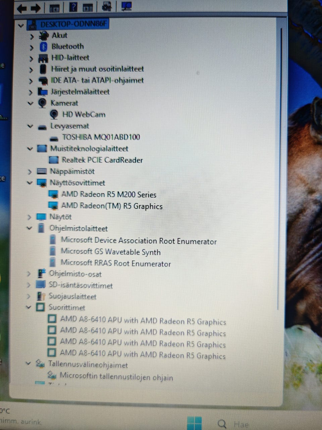Click the camera icon beside Kamerat
This screenshot has height=430, width=322.
click(x=42, y=103)
